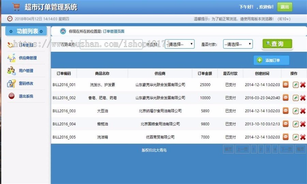Open 密码修改 lock icon
The height and width of the screenshot is (184, 307).
pyautogui.click(x=11, y=83)
